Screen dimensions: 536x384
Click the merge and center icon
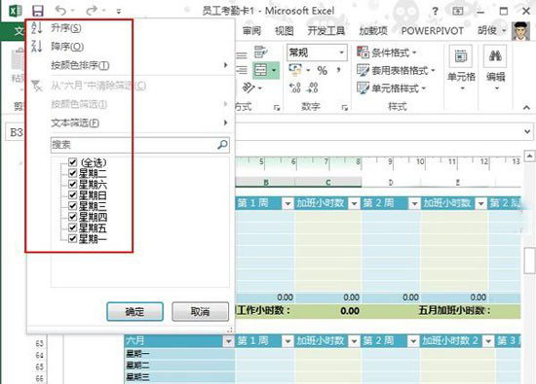pos(260,70)
